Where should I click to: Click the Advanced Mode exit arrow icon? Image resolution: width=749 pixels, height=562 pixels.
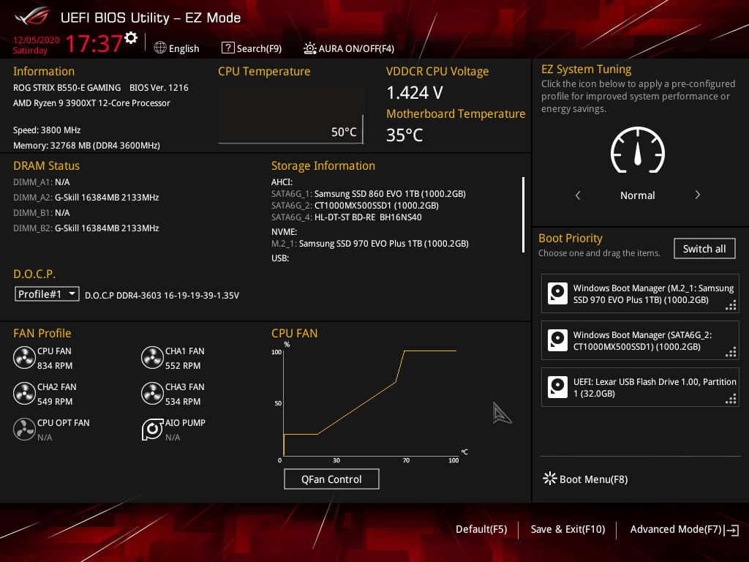[x=731, y=530]
